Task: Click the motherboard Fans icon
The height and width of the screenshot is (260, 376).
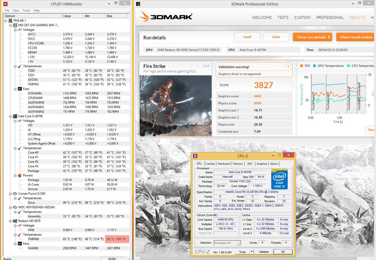Action: click(20, 89)
